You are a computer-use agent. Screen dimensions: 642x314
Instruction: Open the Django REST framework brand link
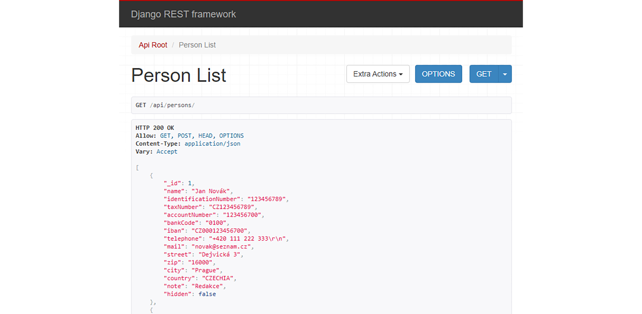pyautogui.click(x=183, y=14)
